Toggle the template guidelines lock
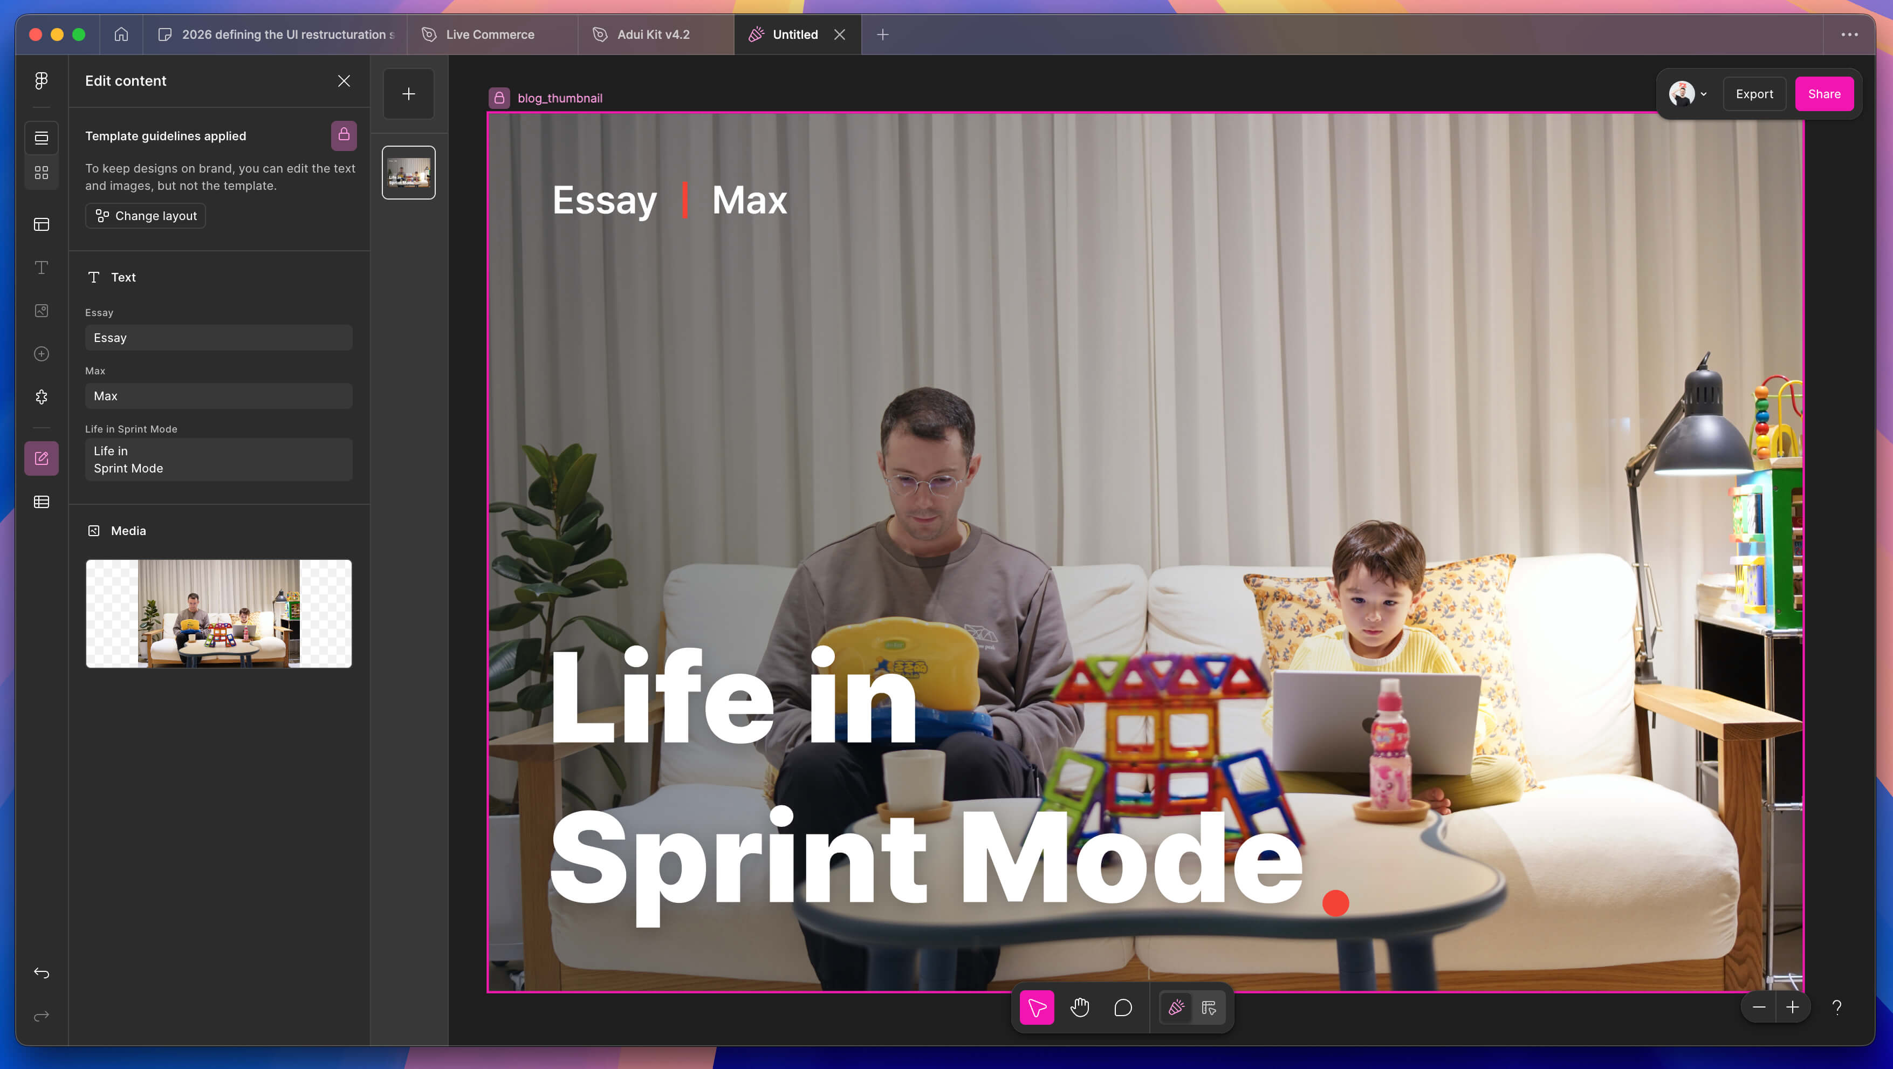This screenshot has width=1893, height=1069. coord(342,135)
